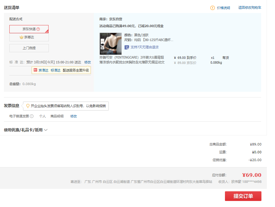Screen dimensions: 275x207
Task: Click the question mark icon beside 京东快递
Action: click(x=38, y=29)
